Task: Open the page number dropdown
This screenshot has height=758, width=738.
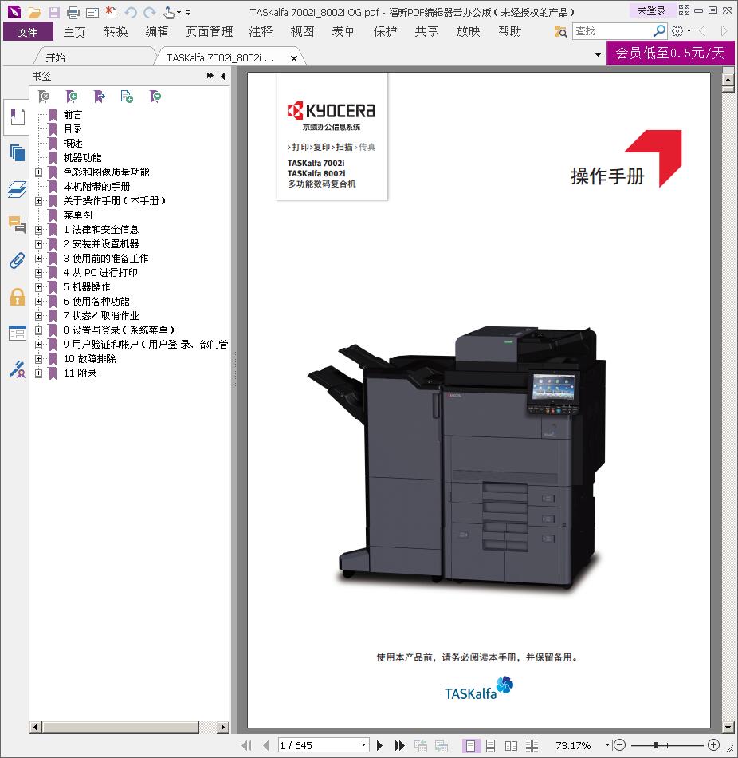Action: coord(363,745)
